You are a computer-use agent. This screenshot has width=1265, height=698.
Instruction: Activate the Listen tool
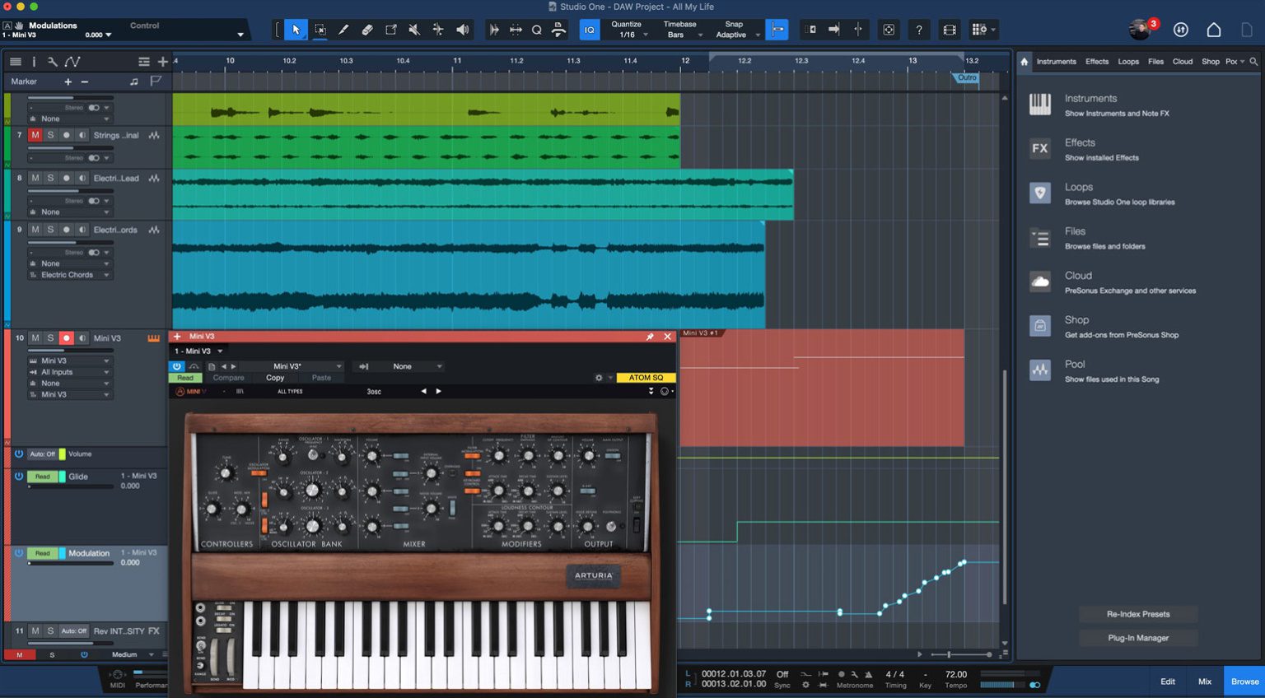462,29
